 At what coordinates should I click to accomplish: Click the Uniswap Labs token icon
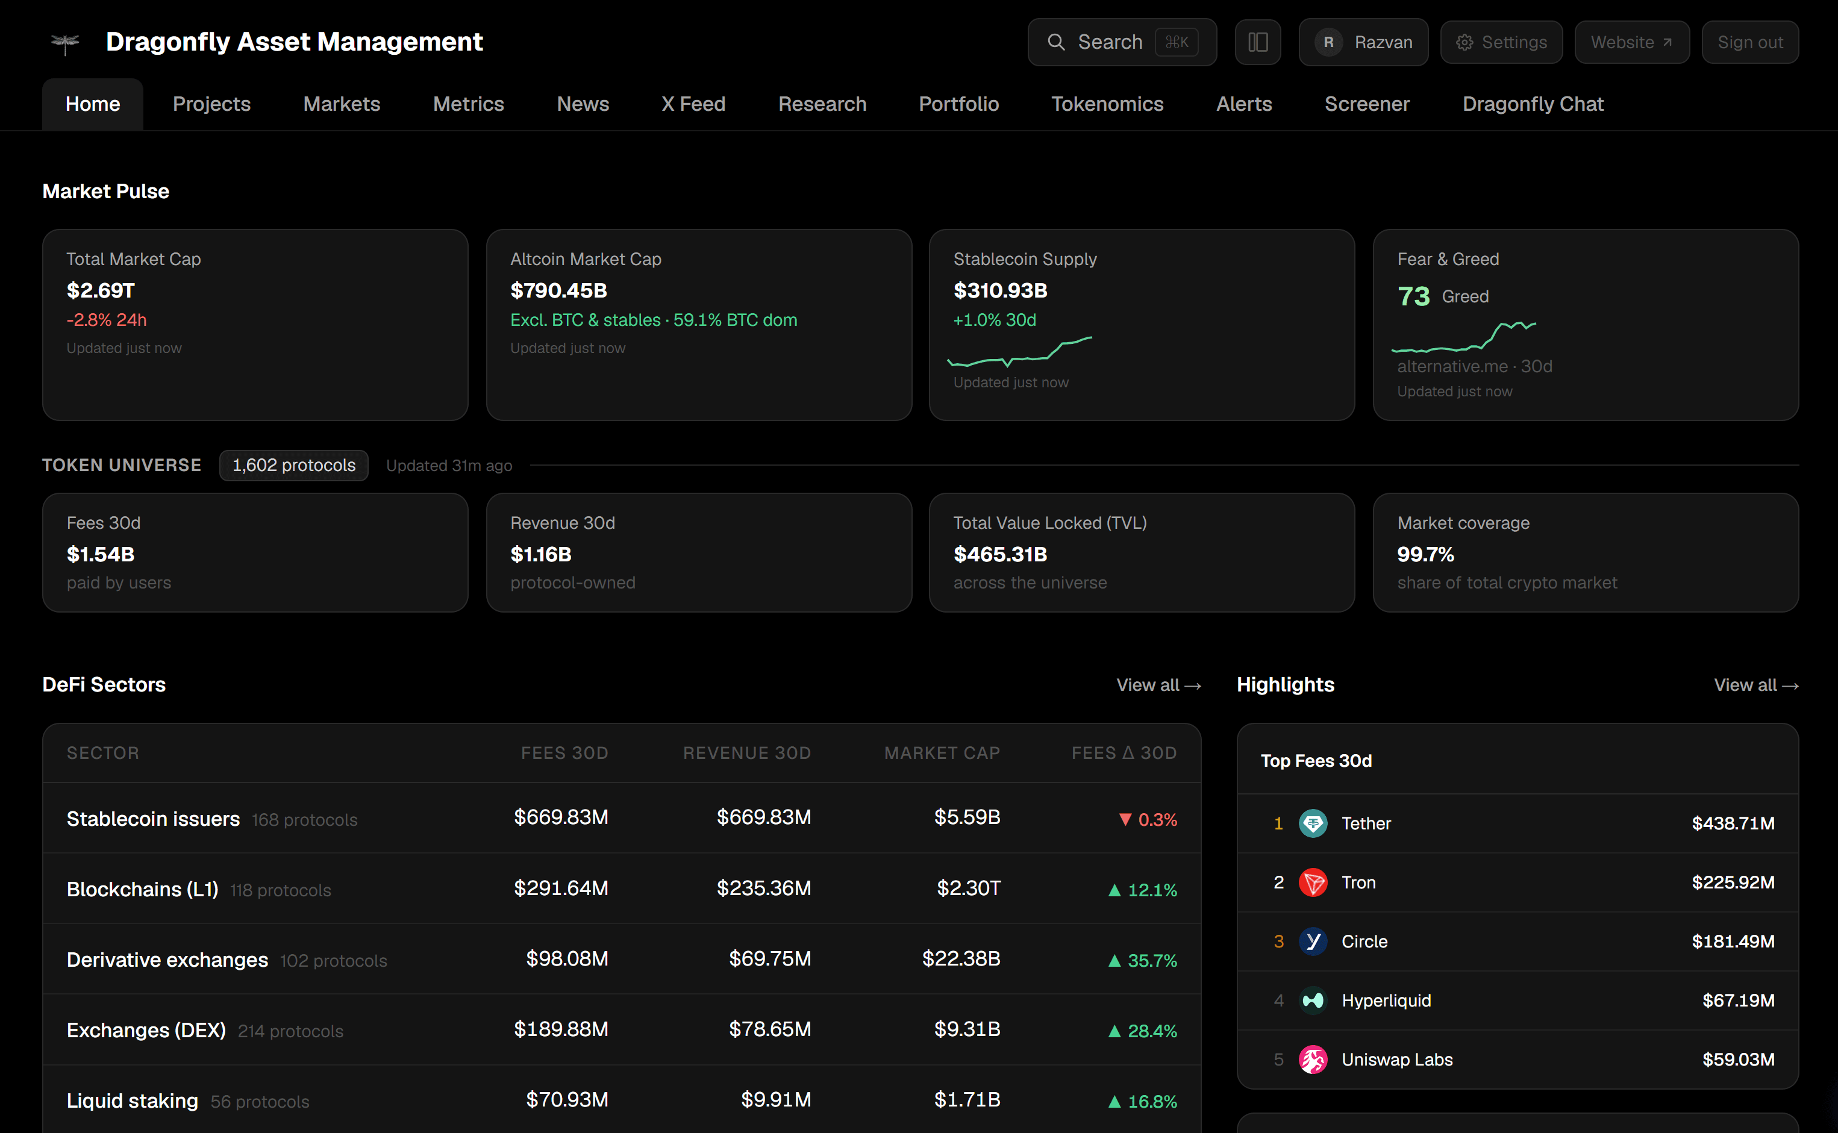click(x=1313, y=1060)
